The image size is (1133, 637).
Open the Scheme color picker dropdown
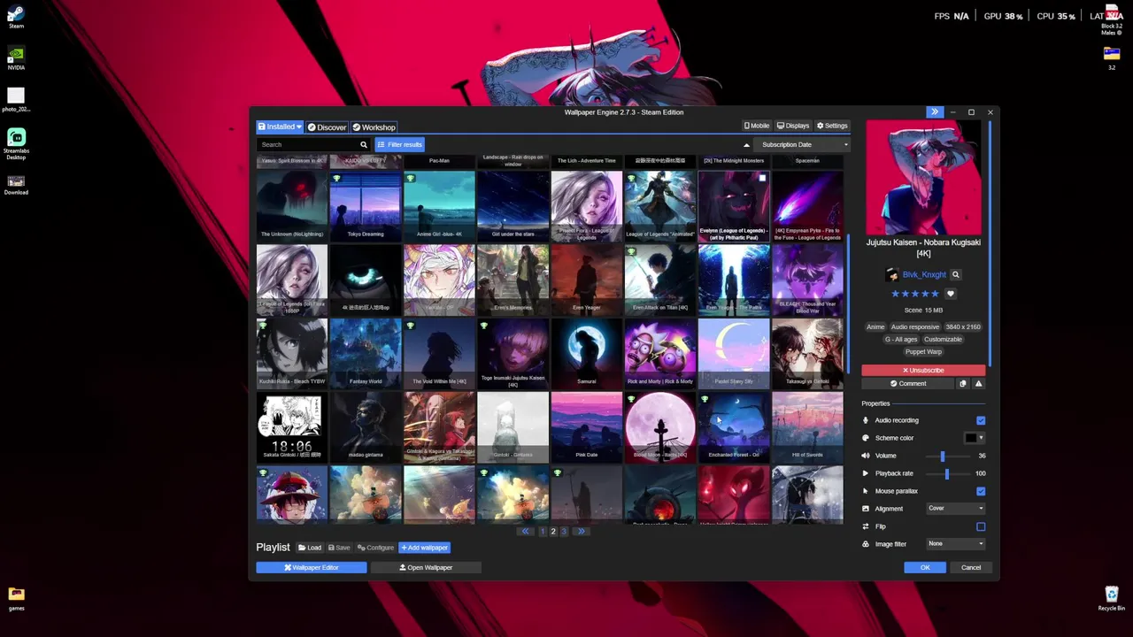[x=975, y=438]
